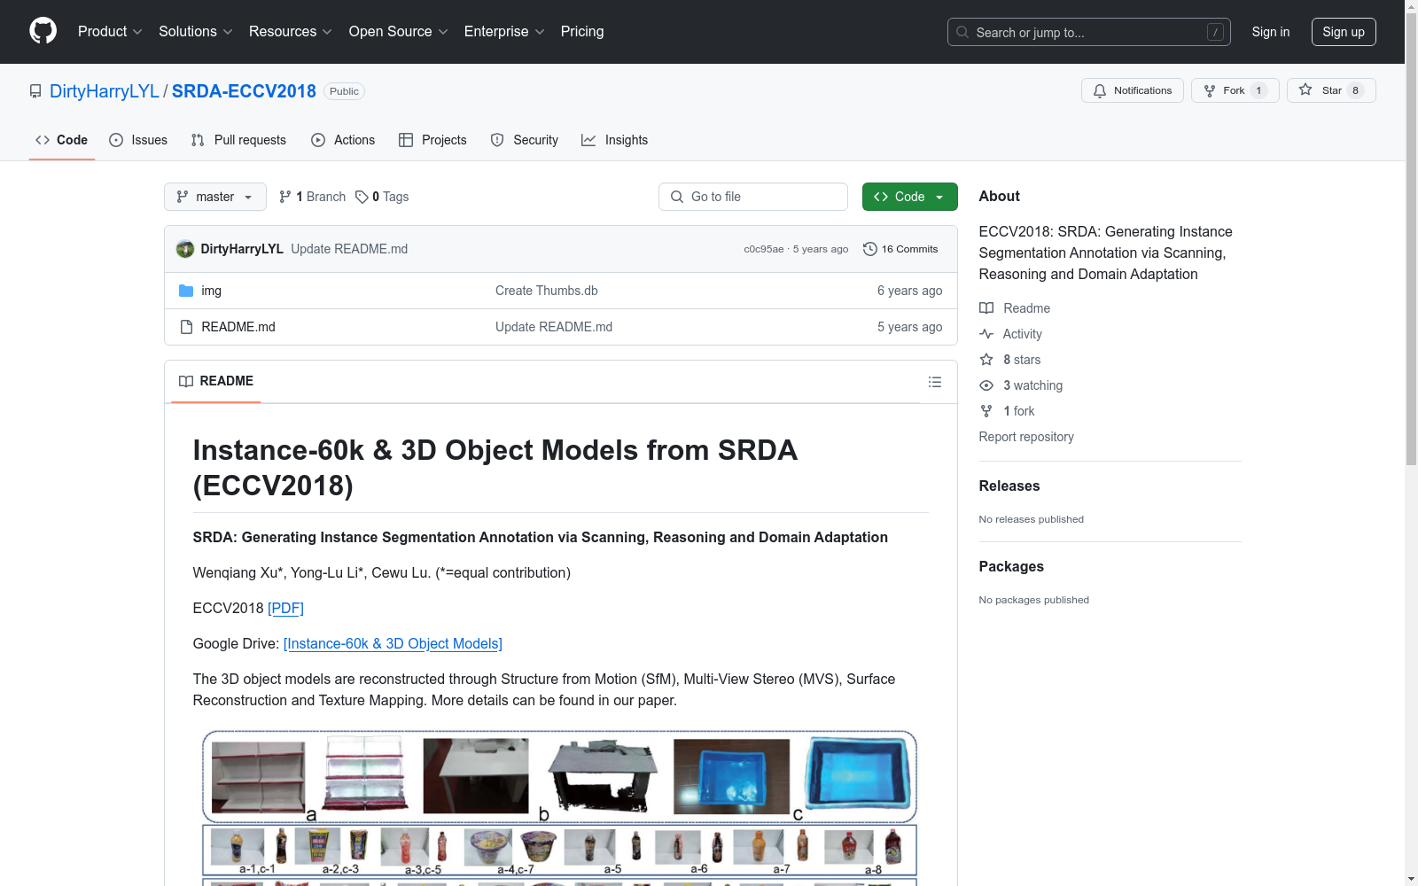Click the book icon beside Readme link
The width and height of the screenshot is (1418, 886).
pos(986,308)
